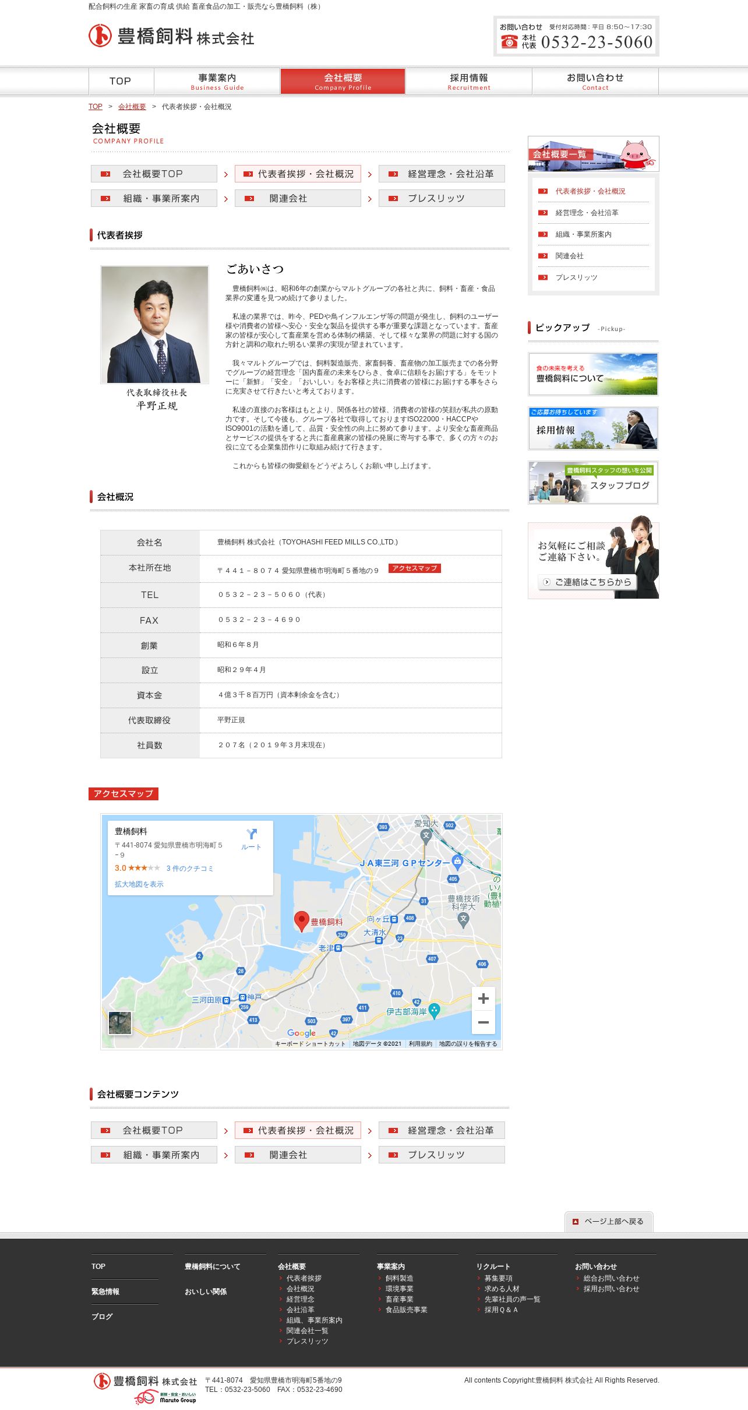This screenshot has height=1410, width=748.
Task: Select 経営理念・会社沿革 button in top grid
Action: (x=442, y=174)
